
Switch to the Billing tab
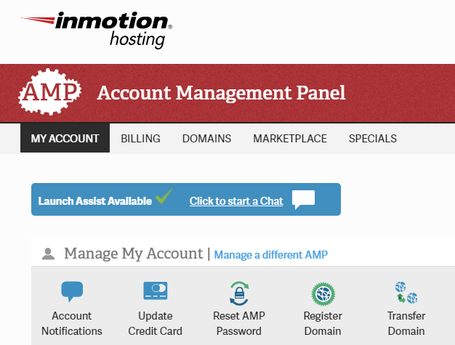click(x=140, y=138)
